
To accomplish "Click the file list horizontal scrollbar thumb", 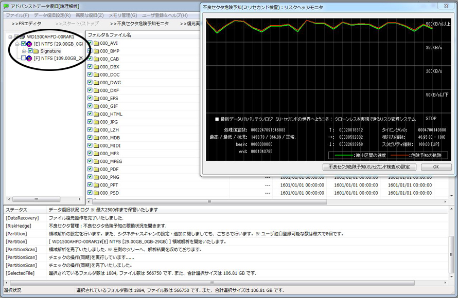I will click(x=209, y=202).
